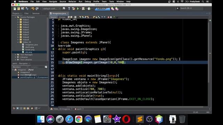Expand the Test Packages node
The height and width of the screenshot is (125, 223).
[x=15, y=55]
